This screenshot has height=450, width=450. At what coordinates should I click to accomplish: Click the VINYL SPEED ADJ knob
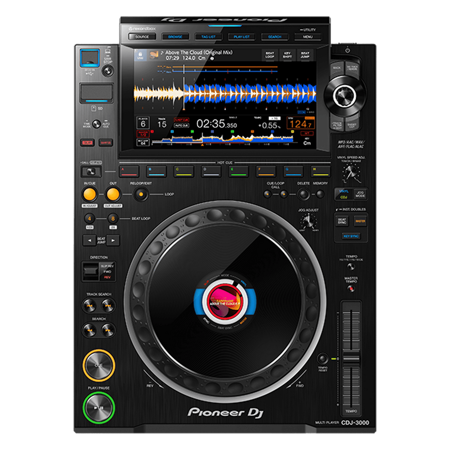tap(351, 172)
